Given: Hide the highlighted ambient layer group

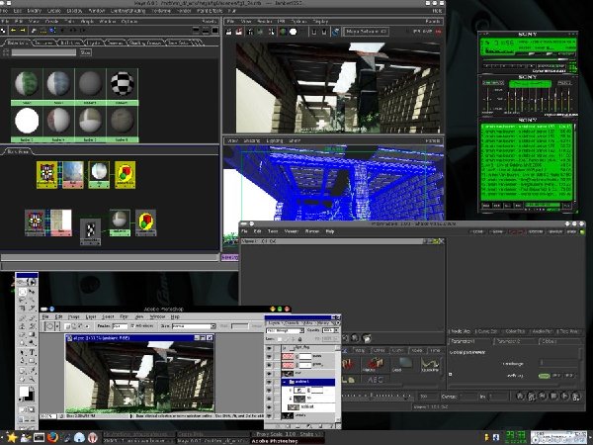Looking at the screenshot, I should 269,382.
